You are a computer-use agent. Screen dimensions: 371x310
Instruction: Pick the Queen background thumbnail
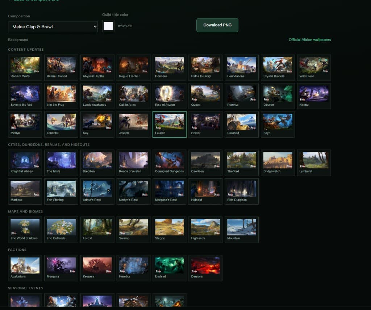205,96
